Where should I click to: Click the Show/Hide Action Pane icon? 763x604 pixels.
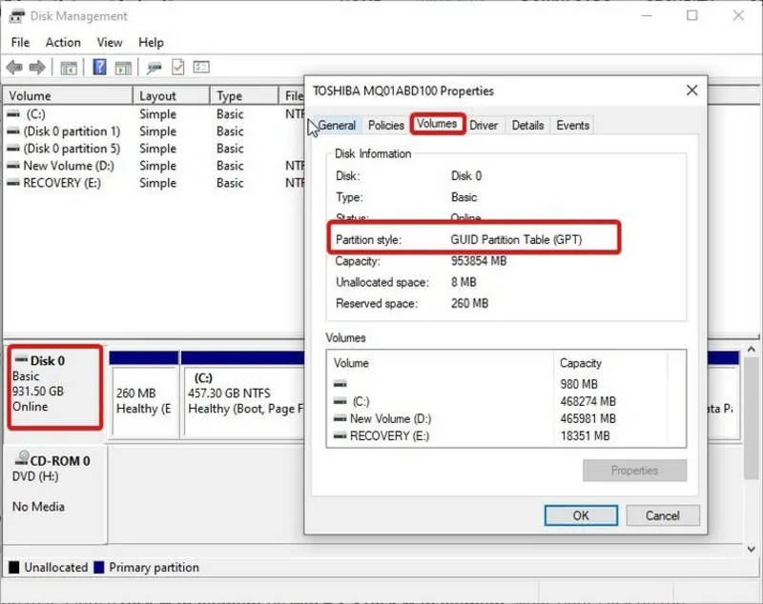pos(124,68)
